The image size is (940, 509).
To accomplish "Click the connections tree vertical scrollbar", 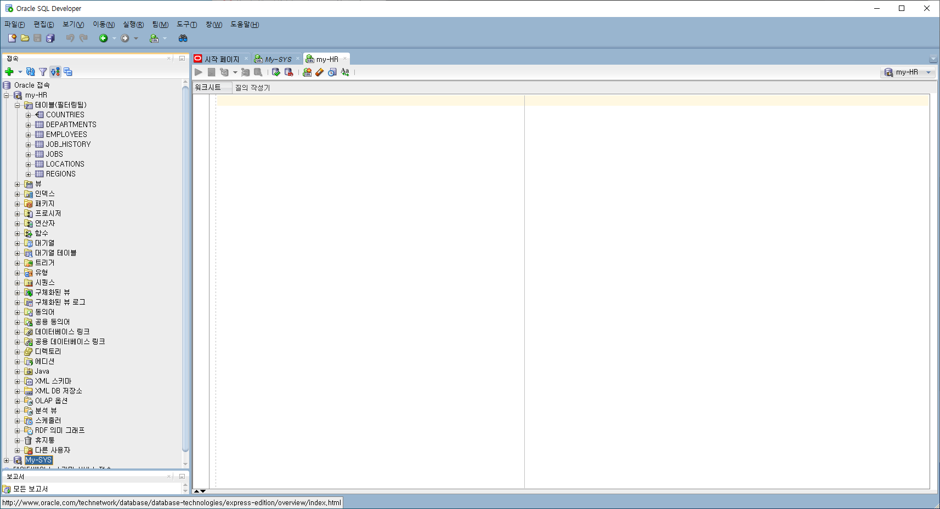I will 185,268.
